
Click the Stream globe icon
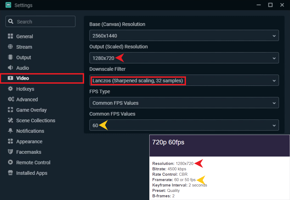click(x=10, y=47)
